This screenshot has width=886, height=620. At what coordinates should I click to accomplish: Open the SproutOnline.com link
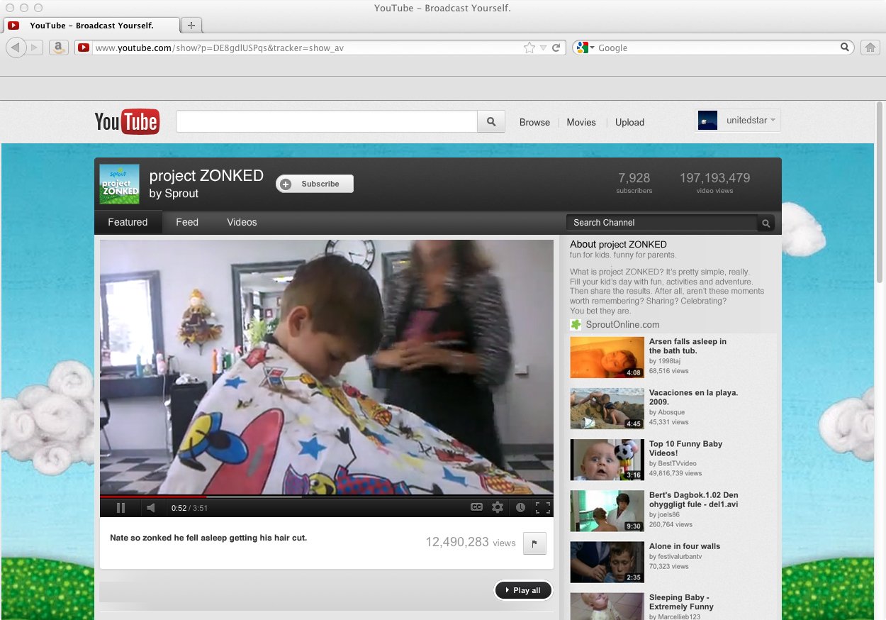point(622,324)
